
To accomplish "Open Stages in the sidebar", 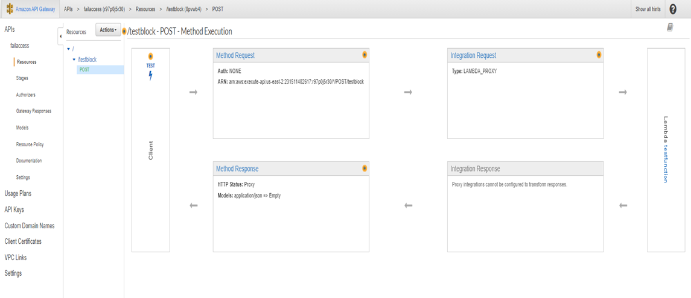I will [22, 78].
